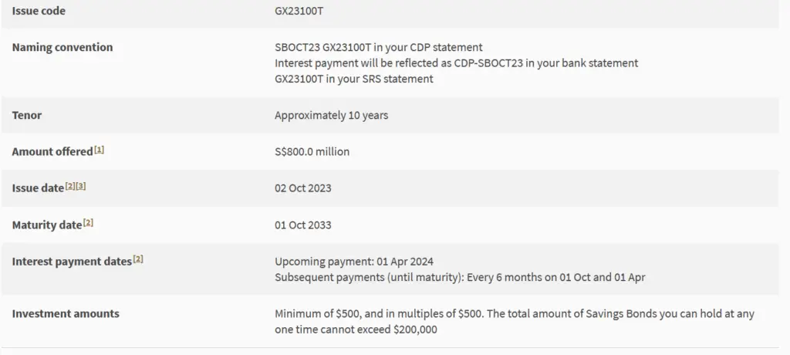This screenshot has height=355, width=790.
Task: Click the 02 Oct 2023 issue date
Action: click(x=302, y=188)
